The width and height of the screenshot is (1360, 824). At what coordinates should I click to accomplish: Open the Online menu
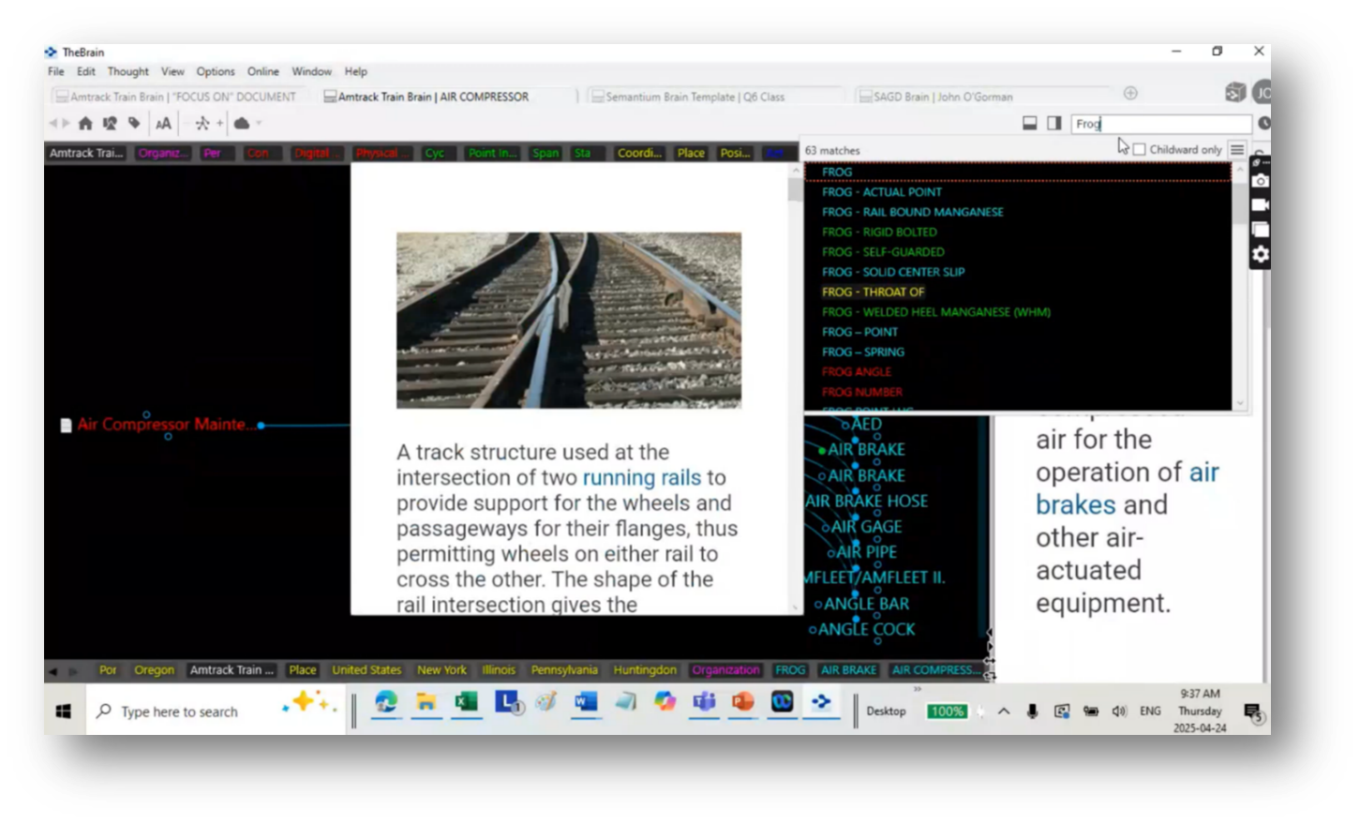tap(263, 71)
